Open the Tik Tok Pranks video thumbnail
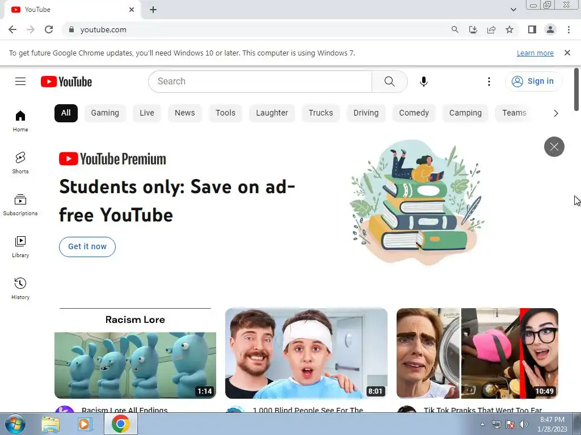Viewport: 581px width, 435px height. [477, 353]
